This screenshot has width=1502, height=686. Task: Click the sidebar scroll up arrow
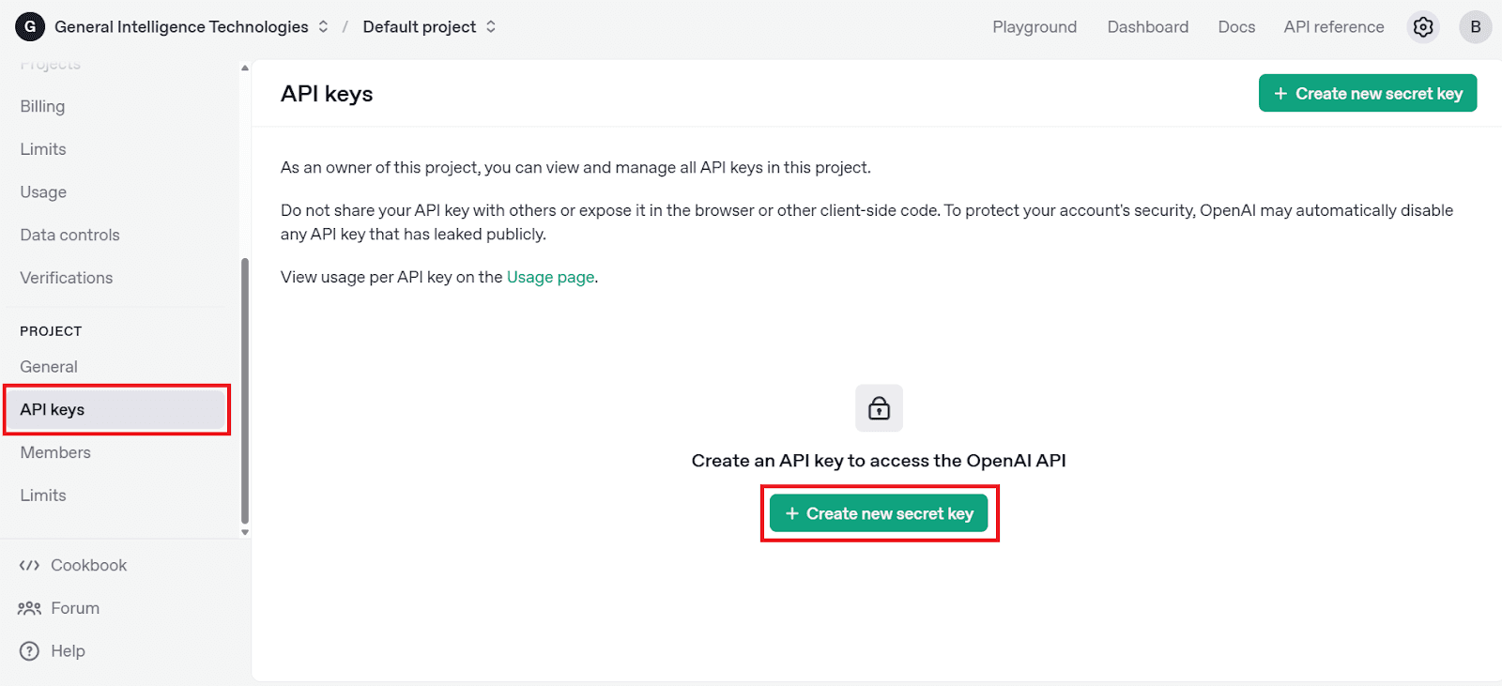click(245, 68)
